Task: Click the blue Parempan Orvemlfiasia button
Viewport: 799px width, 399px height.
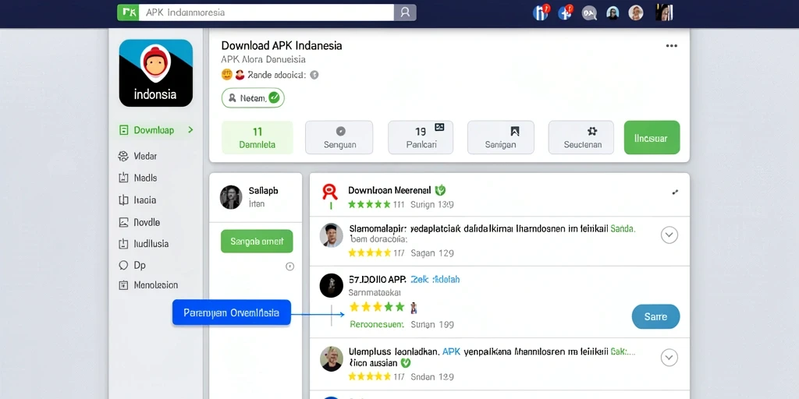Action: 231,312
